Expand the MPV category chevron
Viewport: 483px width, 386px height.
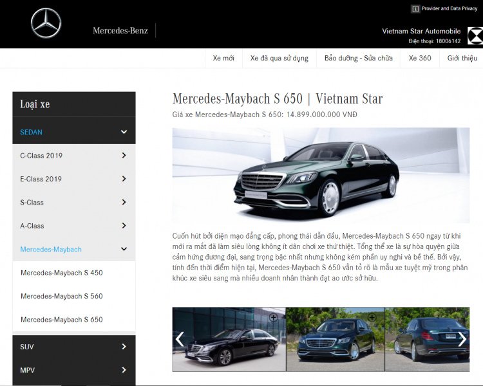point(124,370)
